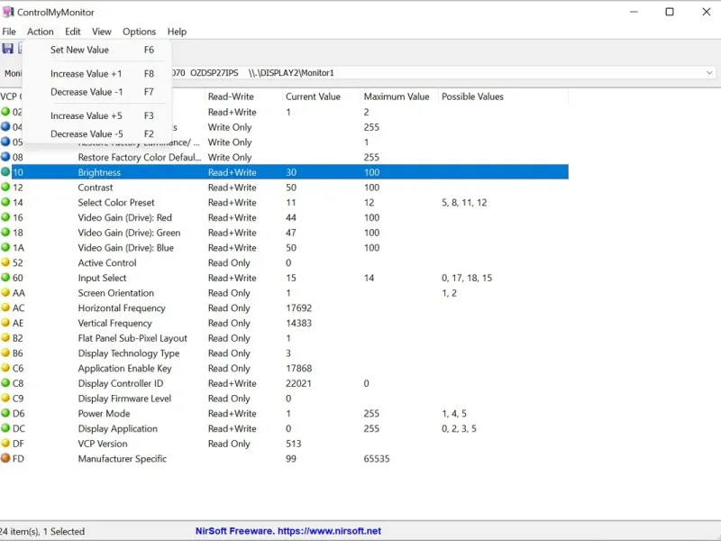The width and height of the screenshot is (721, 541).
Task: Open the NirSoft website link
Action: [x=288, y=531]
